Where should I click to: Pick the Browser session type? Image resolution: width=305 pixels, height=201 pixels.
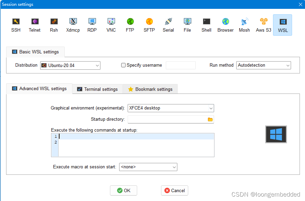(225, 25)
